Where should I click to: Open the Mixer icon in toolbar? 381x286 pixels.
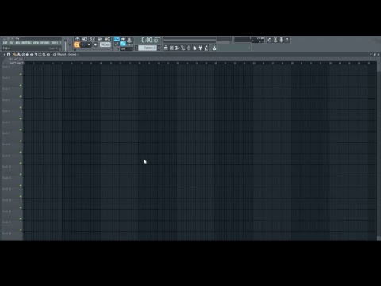pyautogui.click(x=189, y=48)
